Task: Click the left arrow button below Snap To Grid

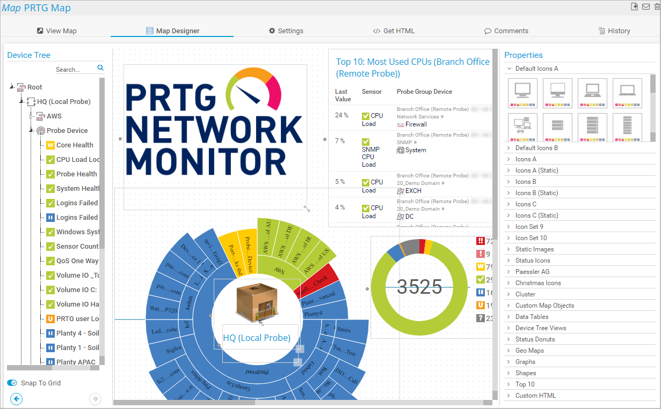Action: click(17, 398)
